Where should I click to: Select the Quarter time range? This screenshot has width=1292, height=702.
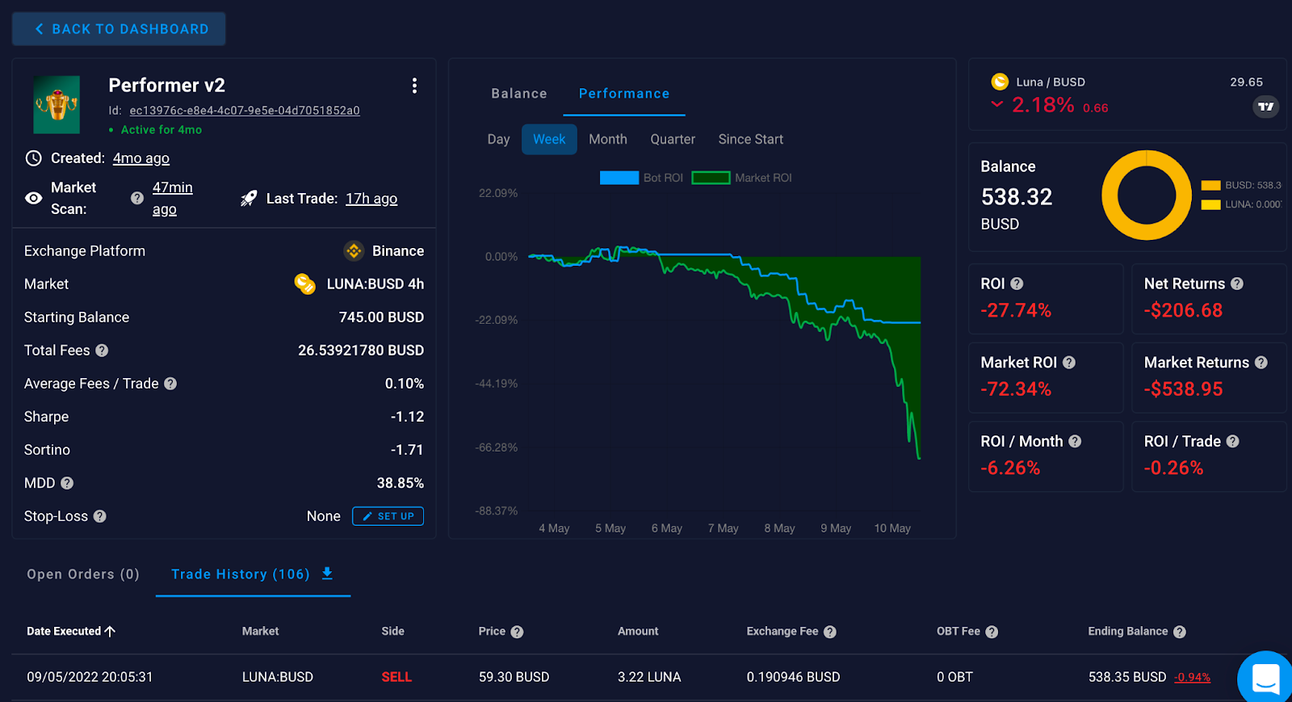point(673,139)
